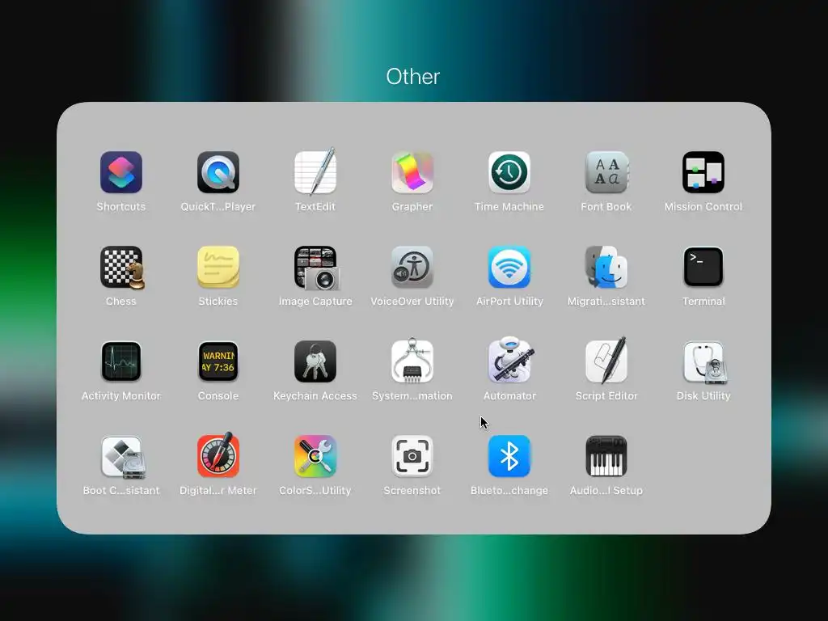Click the "Automator" label text
828x621 pixels.
(509, 395)
